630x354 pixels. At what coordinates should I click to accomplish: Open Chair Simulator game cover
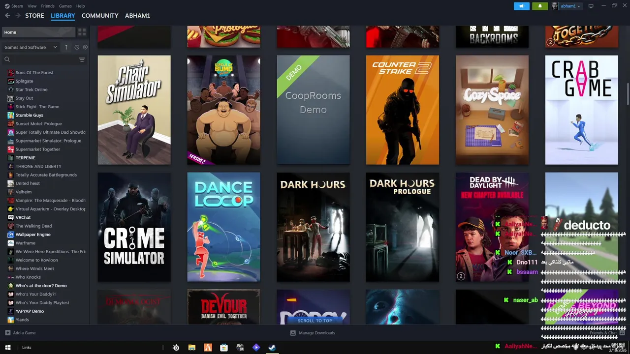[x=134, y=110]
